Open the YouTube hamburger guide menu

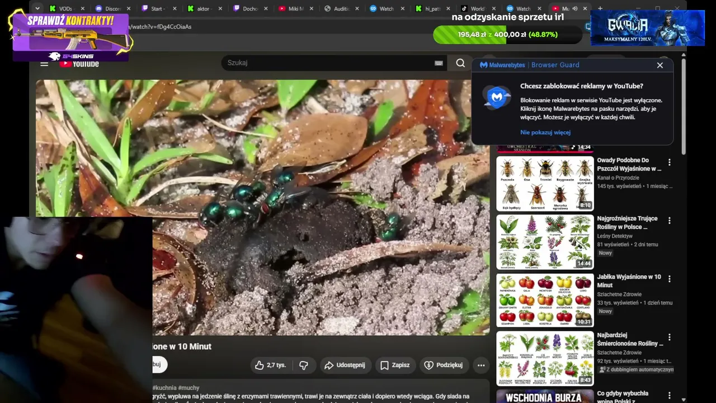[x=44, y=64]
